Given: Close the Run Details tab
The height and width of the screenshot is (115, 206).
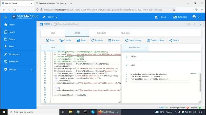Looking at the screenshot, I should click(146, 48).
